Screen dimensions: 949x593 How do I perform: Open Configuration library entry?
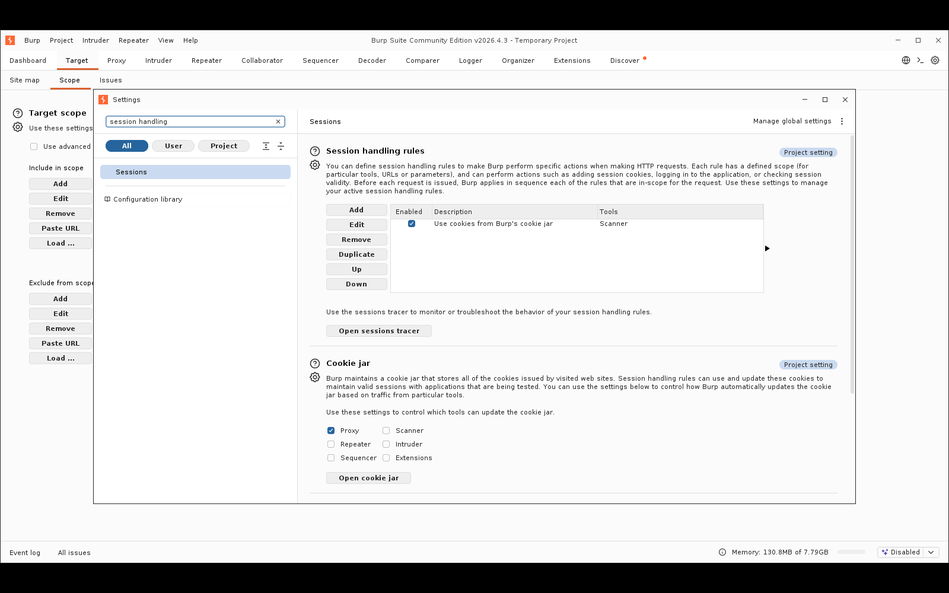pos(148,199)
